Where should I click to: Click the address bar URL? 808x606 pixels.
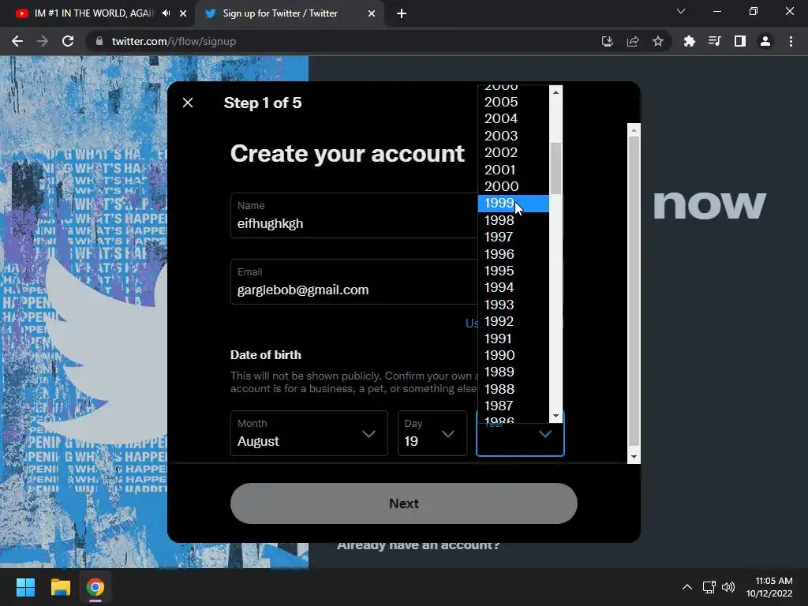click(x=174, y=41)
